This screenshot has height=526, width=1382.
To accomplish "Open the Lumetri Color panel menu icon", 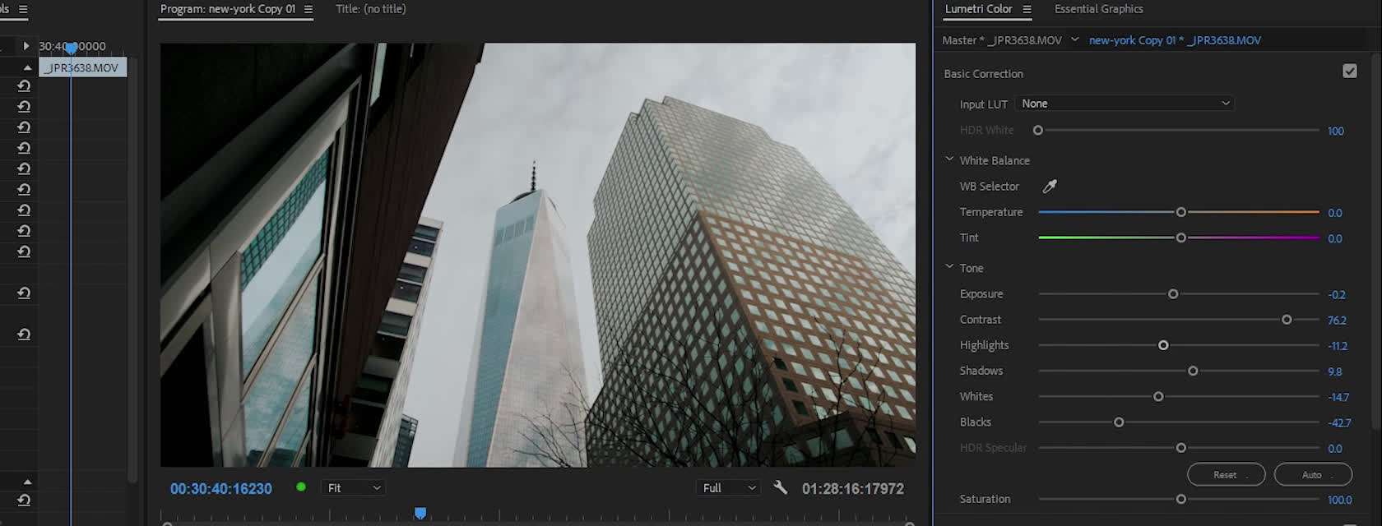I will (x=1027, y=9).
